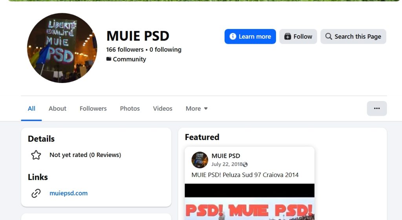
Task: Open the July 22, 2018 post date link
Action: (x=227, y=164)
